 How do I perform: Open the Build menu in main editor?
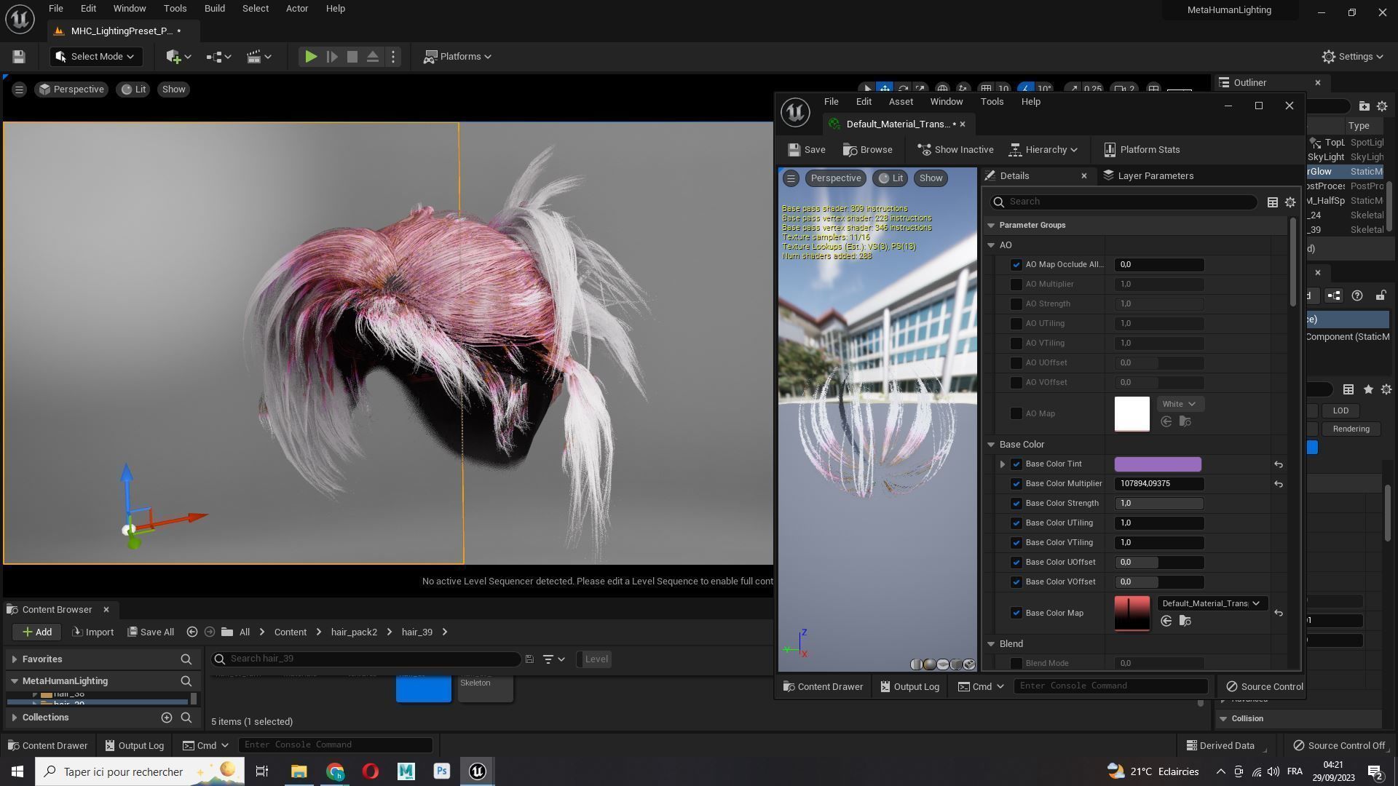tap(214, 9)
